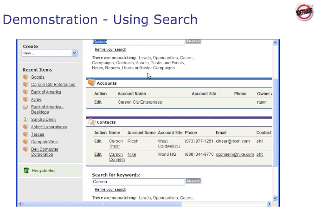Click the horizontal scrollbar right arrow

(x=269, y=204)
